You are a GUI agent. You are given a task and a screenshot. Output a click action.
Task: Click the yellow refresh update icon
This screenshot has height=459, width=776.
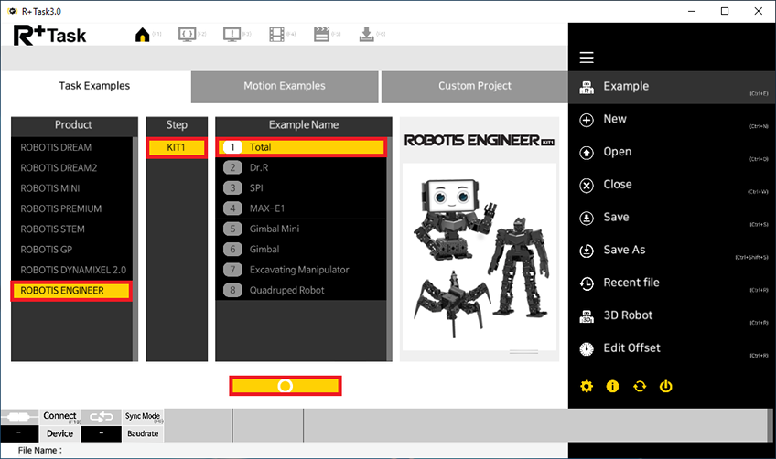pyautogui.click(x=640, y=386)
